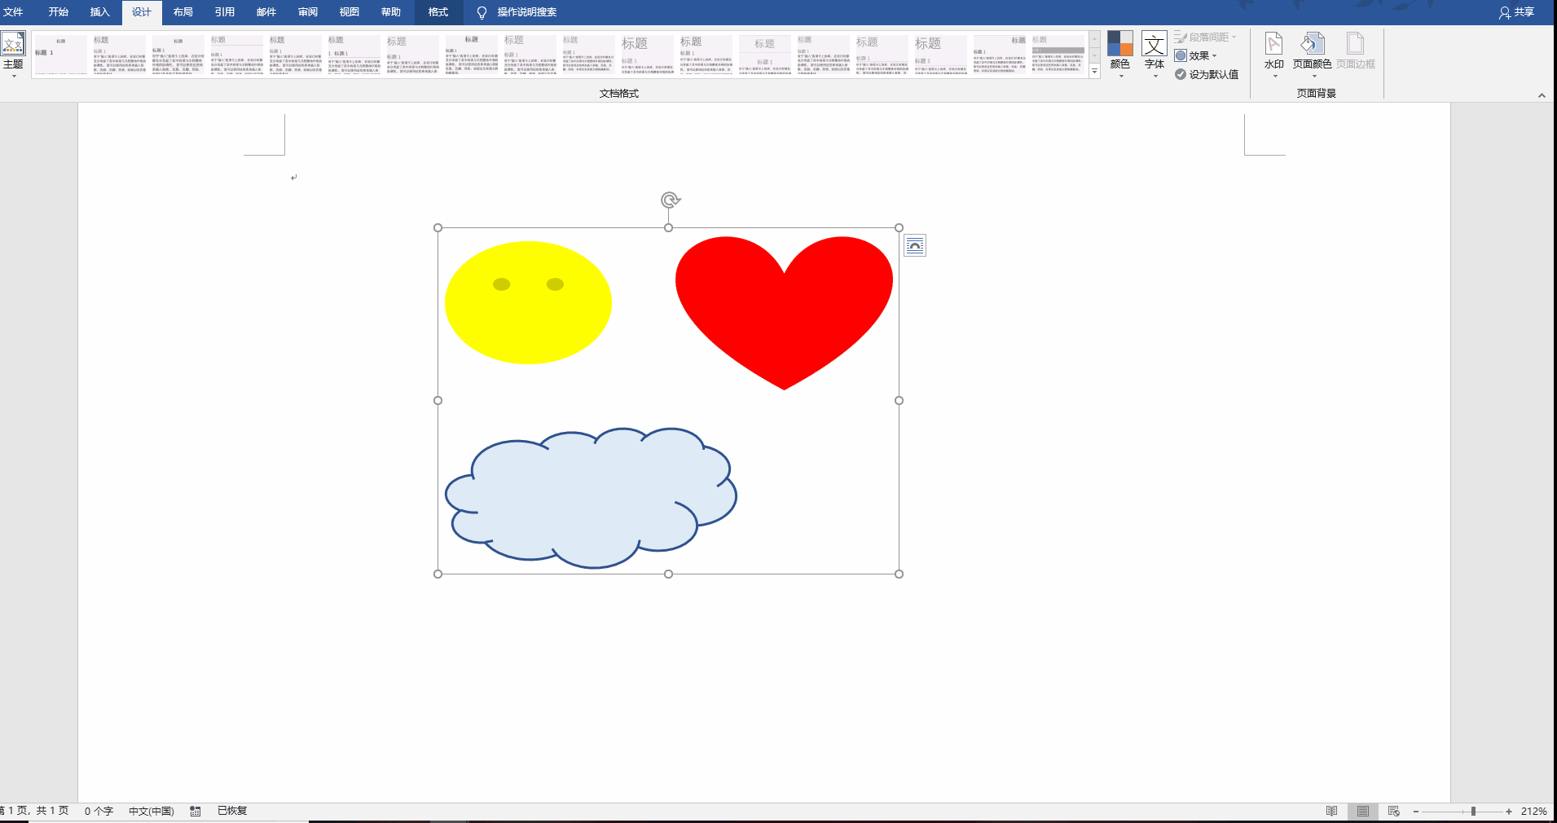Click the zoom slider handle
The width and height of the screenshot is (1557, 823).
pos(1473,812)
